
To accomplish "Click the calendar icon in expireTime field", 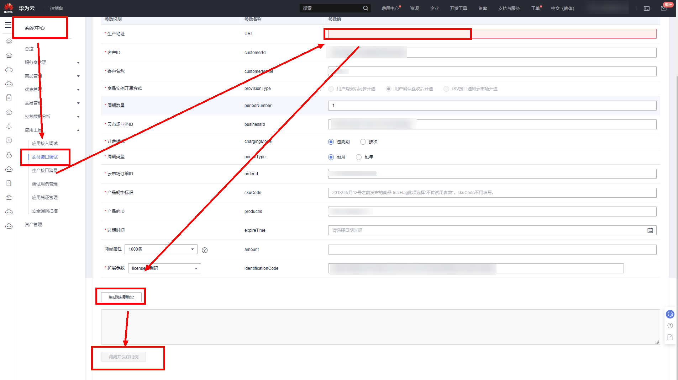I will click(650, 230).
